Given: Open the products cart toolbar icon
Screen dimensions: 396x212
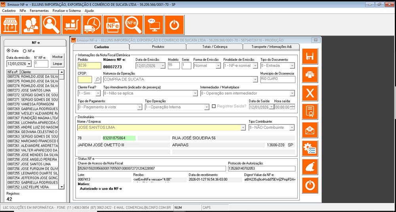Looking at the screenshot, I should [x=72, y=25].
